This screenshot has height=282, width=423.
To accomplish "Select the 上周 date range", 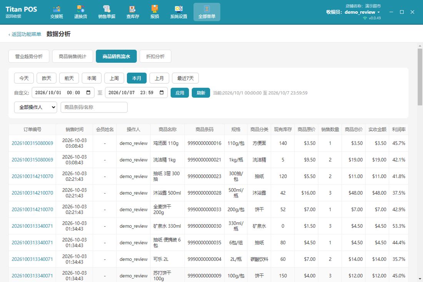I will tap(114, 78).
